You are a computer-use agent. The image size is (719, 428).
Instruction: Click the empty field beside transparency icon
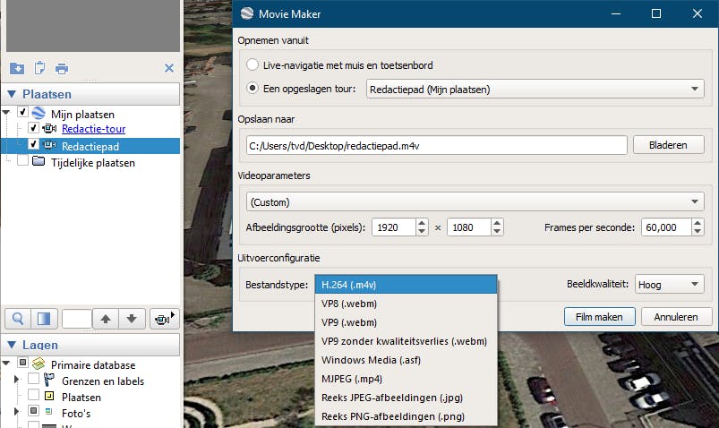(77, 319)
